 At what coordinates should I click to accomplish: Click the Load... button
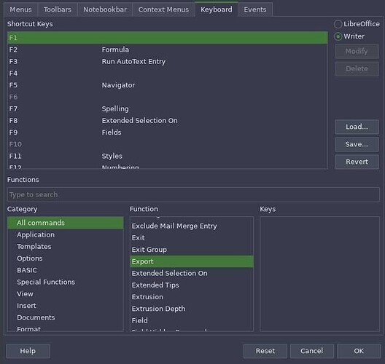click(357, 127)
